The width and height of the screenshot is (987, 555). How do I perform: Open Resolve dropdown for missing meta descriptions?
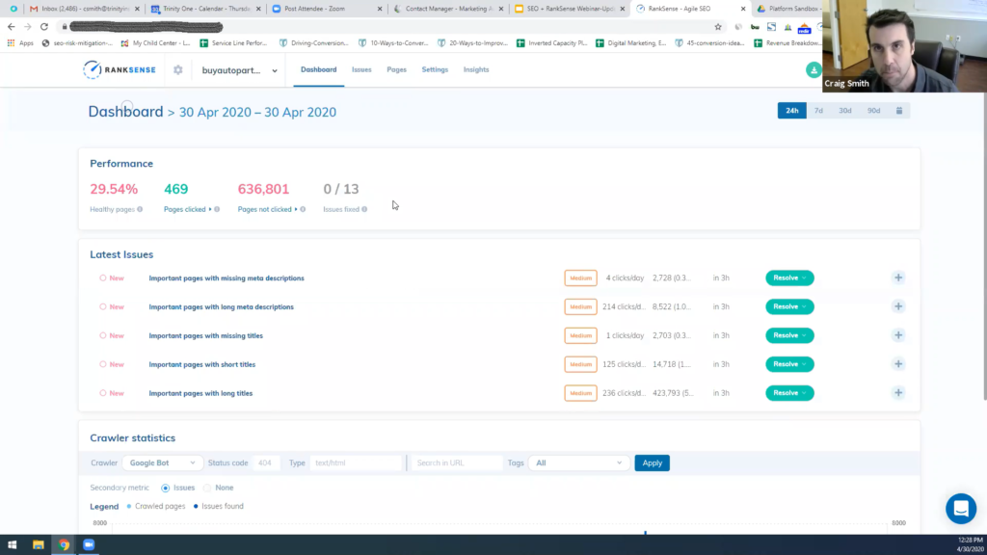(789, 277)
